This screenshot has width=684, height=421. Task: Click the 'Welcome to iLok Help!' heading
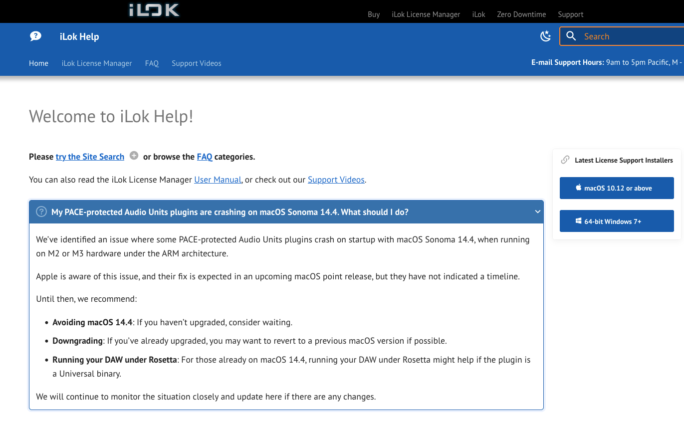[111, 116]
